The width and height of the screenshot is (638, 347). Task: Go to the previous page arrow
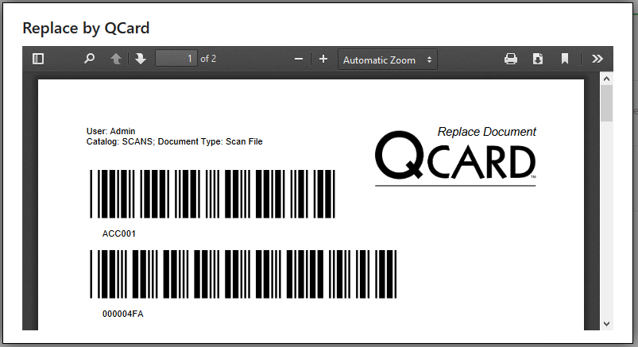(116, 59)
